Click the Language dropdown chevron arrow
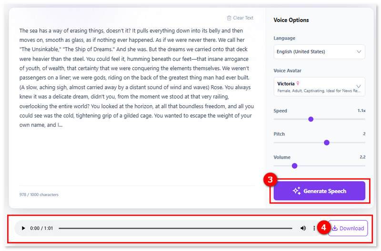This screenshot has height=251, width=381. [359, 52]
